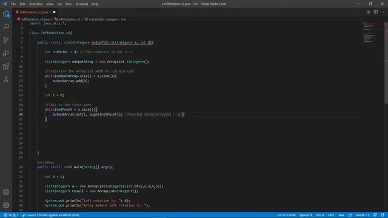Screen dimensions: 388x218
Task: Open the Run menu
Action: (69, 4)
